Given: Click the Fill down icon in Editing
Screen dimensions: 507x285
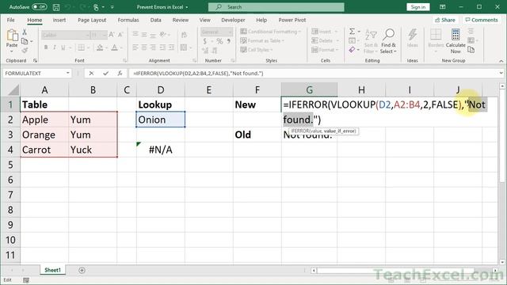Looking at the screenshot, I should pos(352,40).
